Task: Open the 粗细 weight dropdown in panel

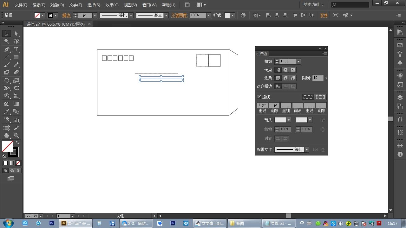Action: (298, 61)
